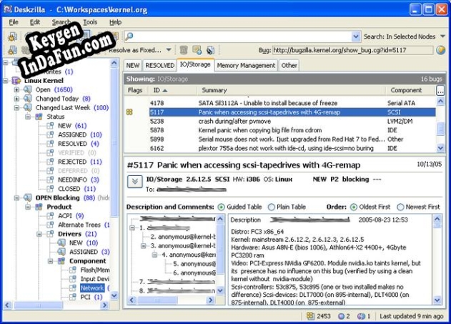Select the Plain Table radio button
Image resolution: width=451 pixels, height=324 pixels.
(x=271, y=207)
